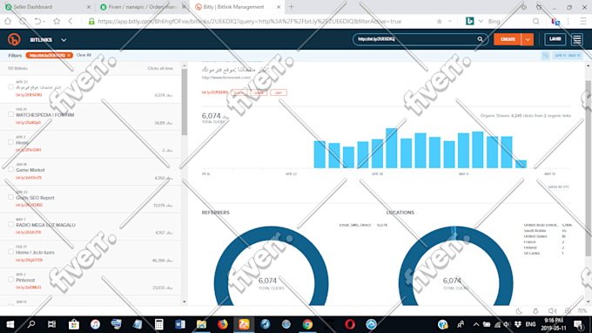Click the details panel vertical scrollbar
This screenshot has height=333, width=592.
[x=589, y=168]
